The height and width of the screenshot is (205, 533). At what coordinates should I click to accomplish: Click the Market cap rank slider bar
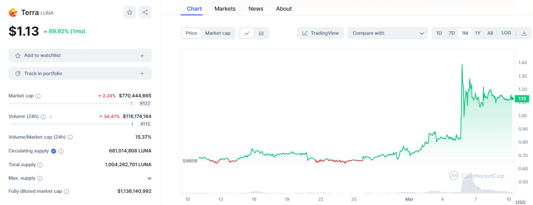pyautogui.click(x=71, y=103)
